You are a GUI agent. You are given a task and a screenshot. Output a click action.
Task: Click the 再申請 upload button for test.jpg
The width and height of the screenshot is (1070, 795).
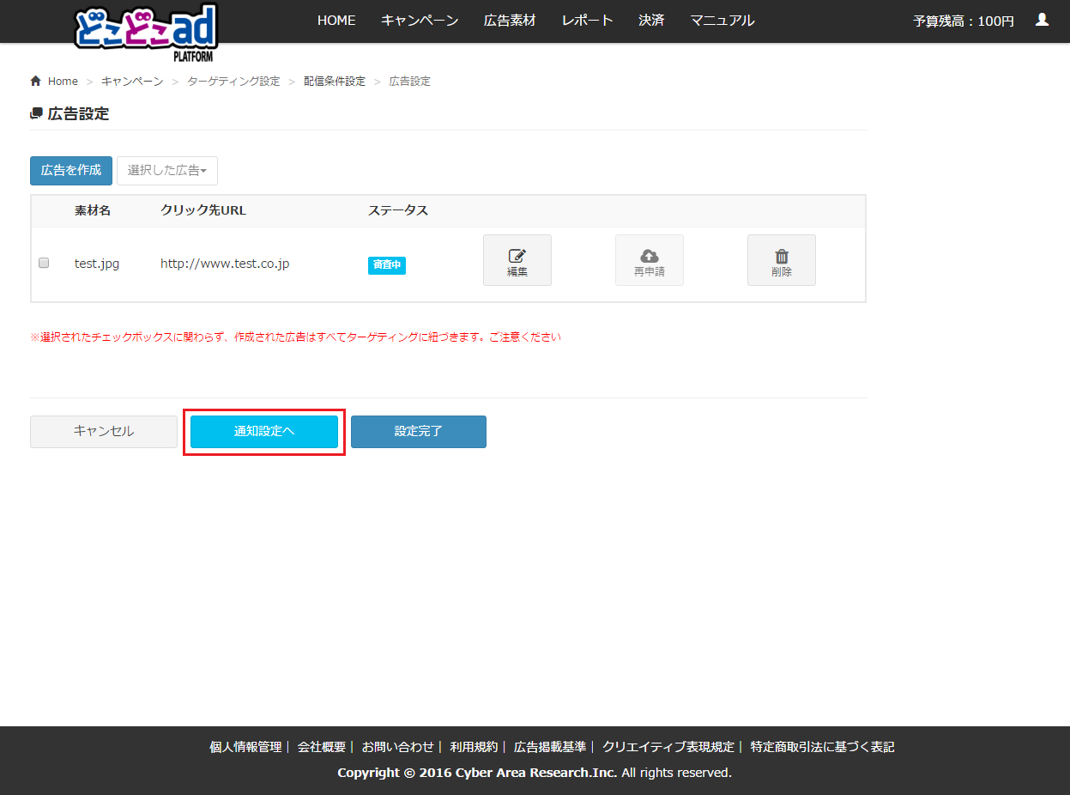coord(650,260)
